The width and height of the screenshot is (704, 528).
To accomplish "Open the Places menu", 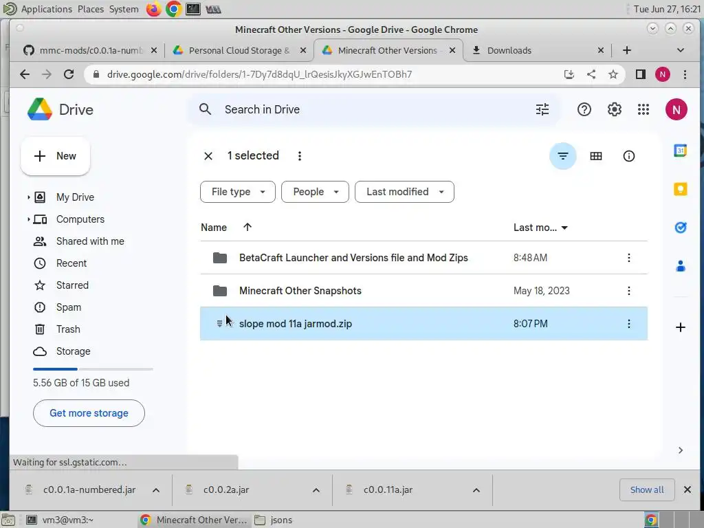I will point(90,9).
